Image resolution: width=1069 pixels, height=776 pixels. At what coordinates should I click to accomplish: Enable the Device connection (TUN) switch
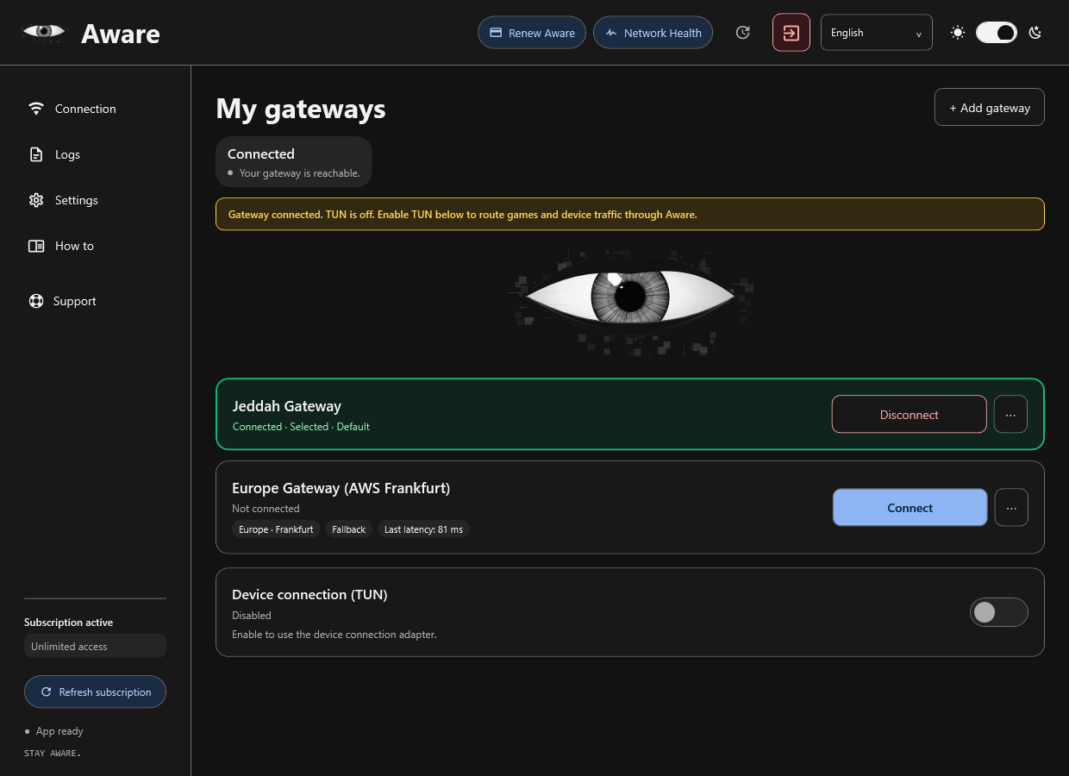[999, 612]
